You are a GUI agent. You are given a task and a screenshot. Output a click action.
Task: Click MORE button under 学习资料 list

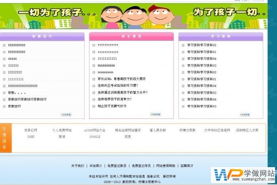[x=245, y=114]
